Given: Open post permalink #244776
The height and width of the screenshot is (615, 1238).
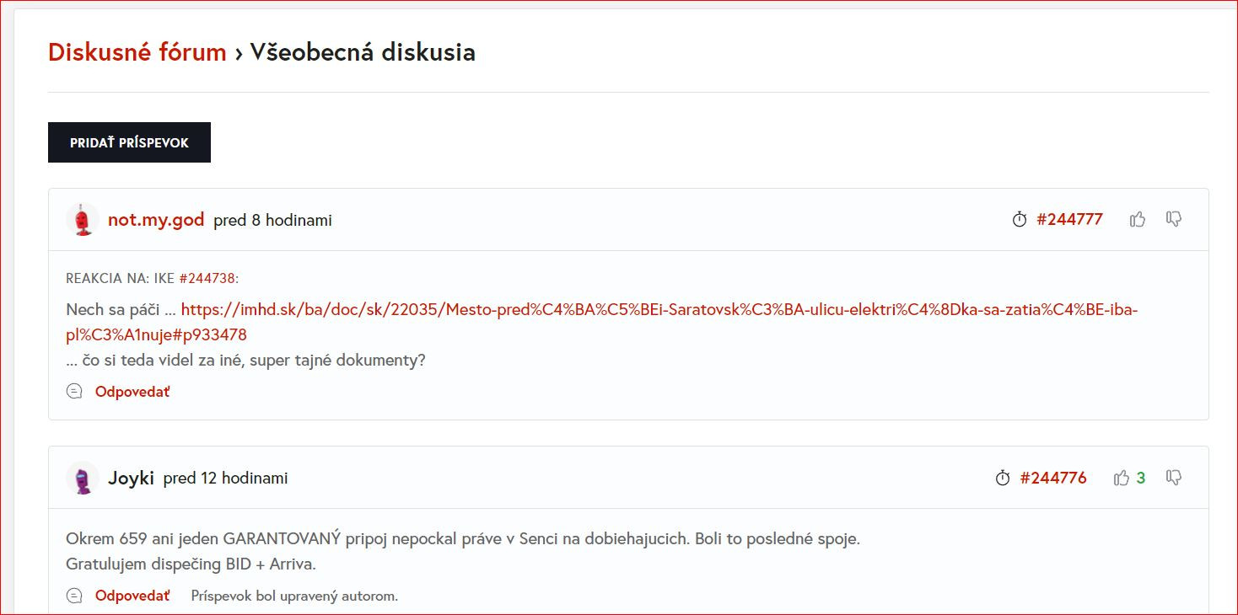Looking at the screenshot, I should (x=1053, y=479).
